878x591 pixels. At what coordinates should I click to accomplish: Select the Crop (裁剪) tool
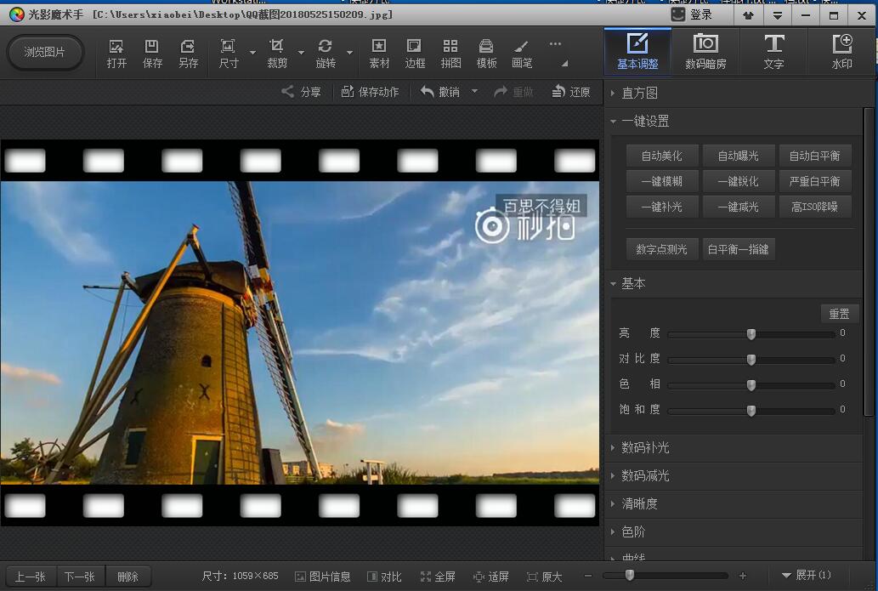(x=276, y=48)
